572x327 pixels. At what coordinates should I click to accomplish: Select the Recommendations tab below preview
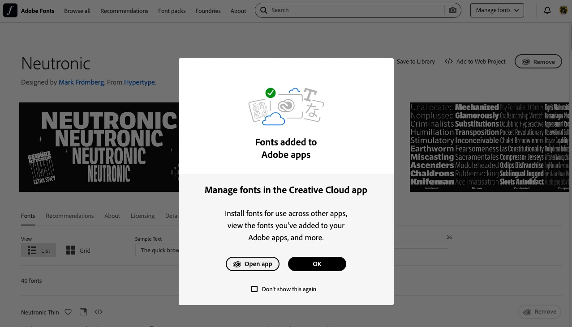coord(70,216)
